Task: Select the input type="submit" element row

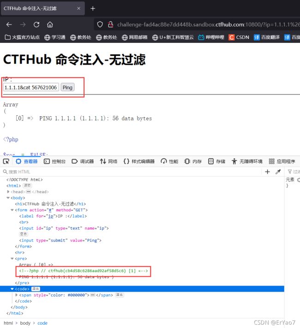Action: pos(60,240)
